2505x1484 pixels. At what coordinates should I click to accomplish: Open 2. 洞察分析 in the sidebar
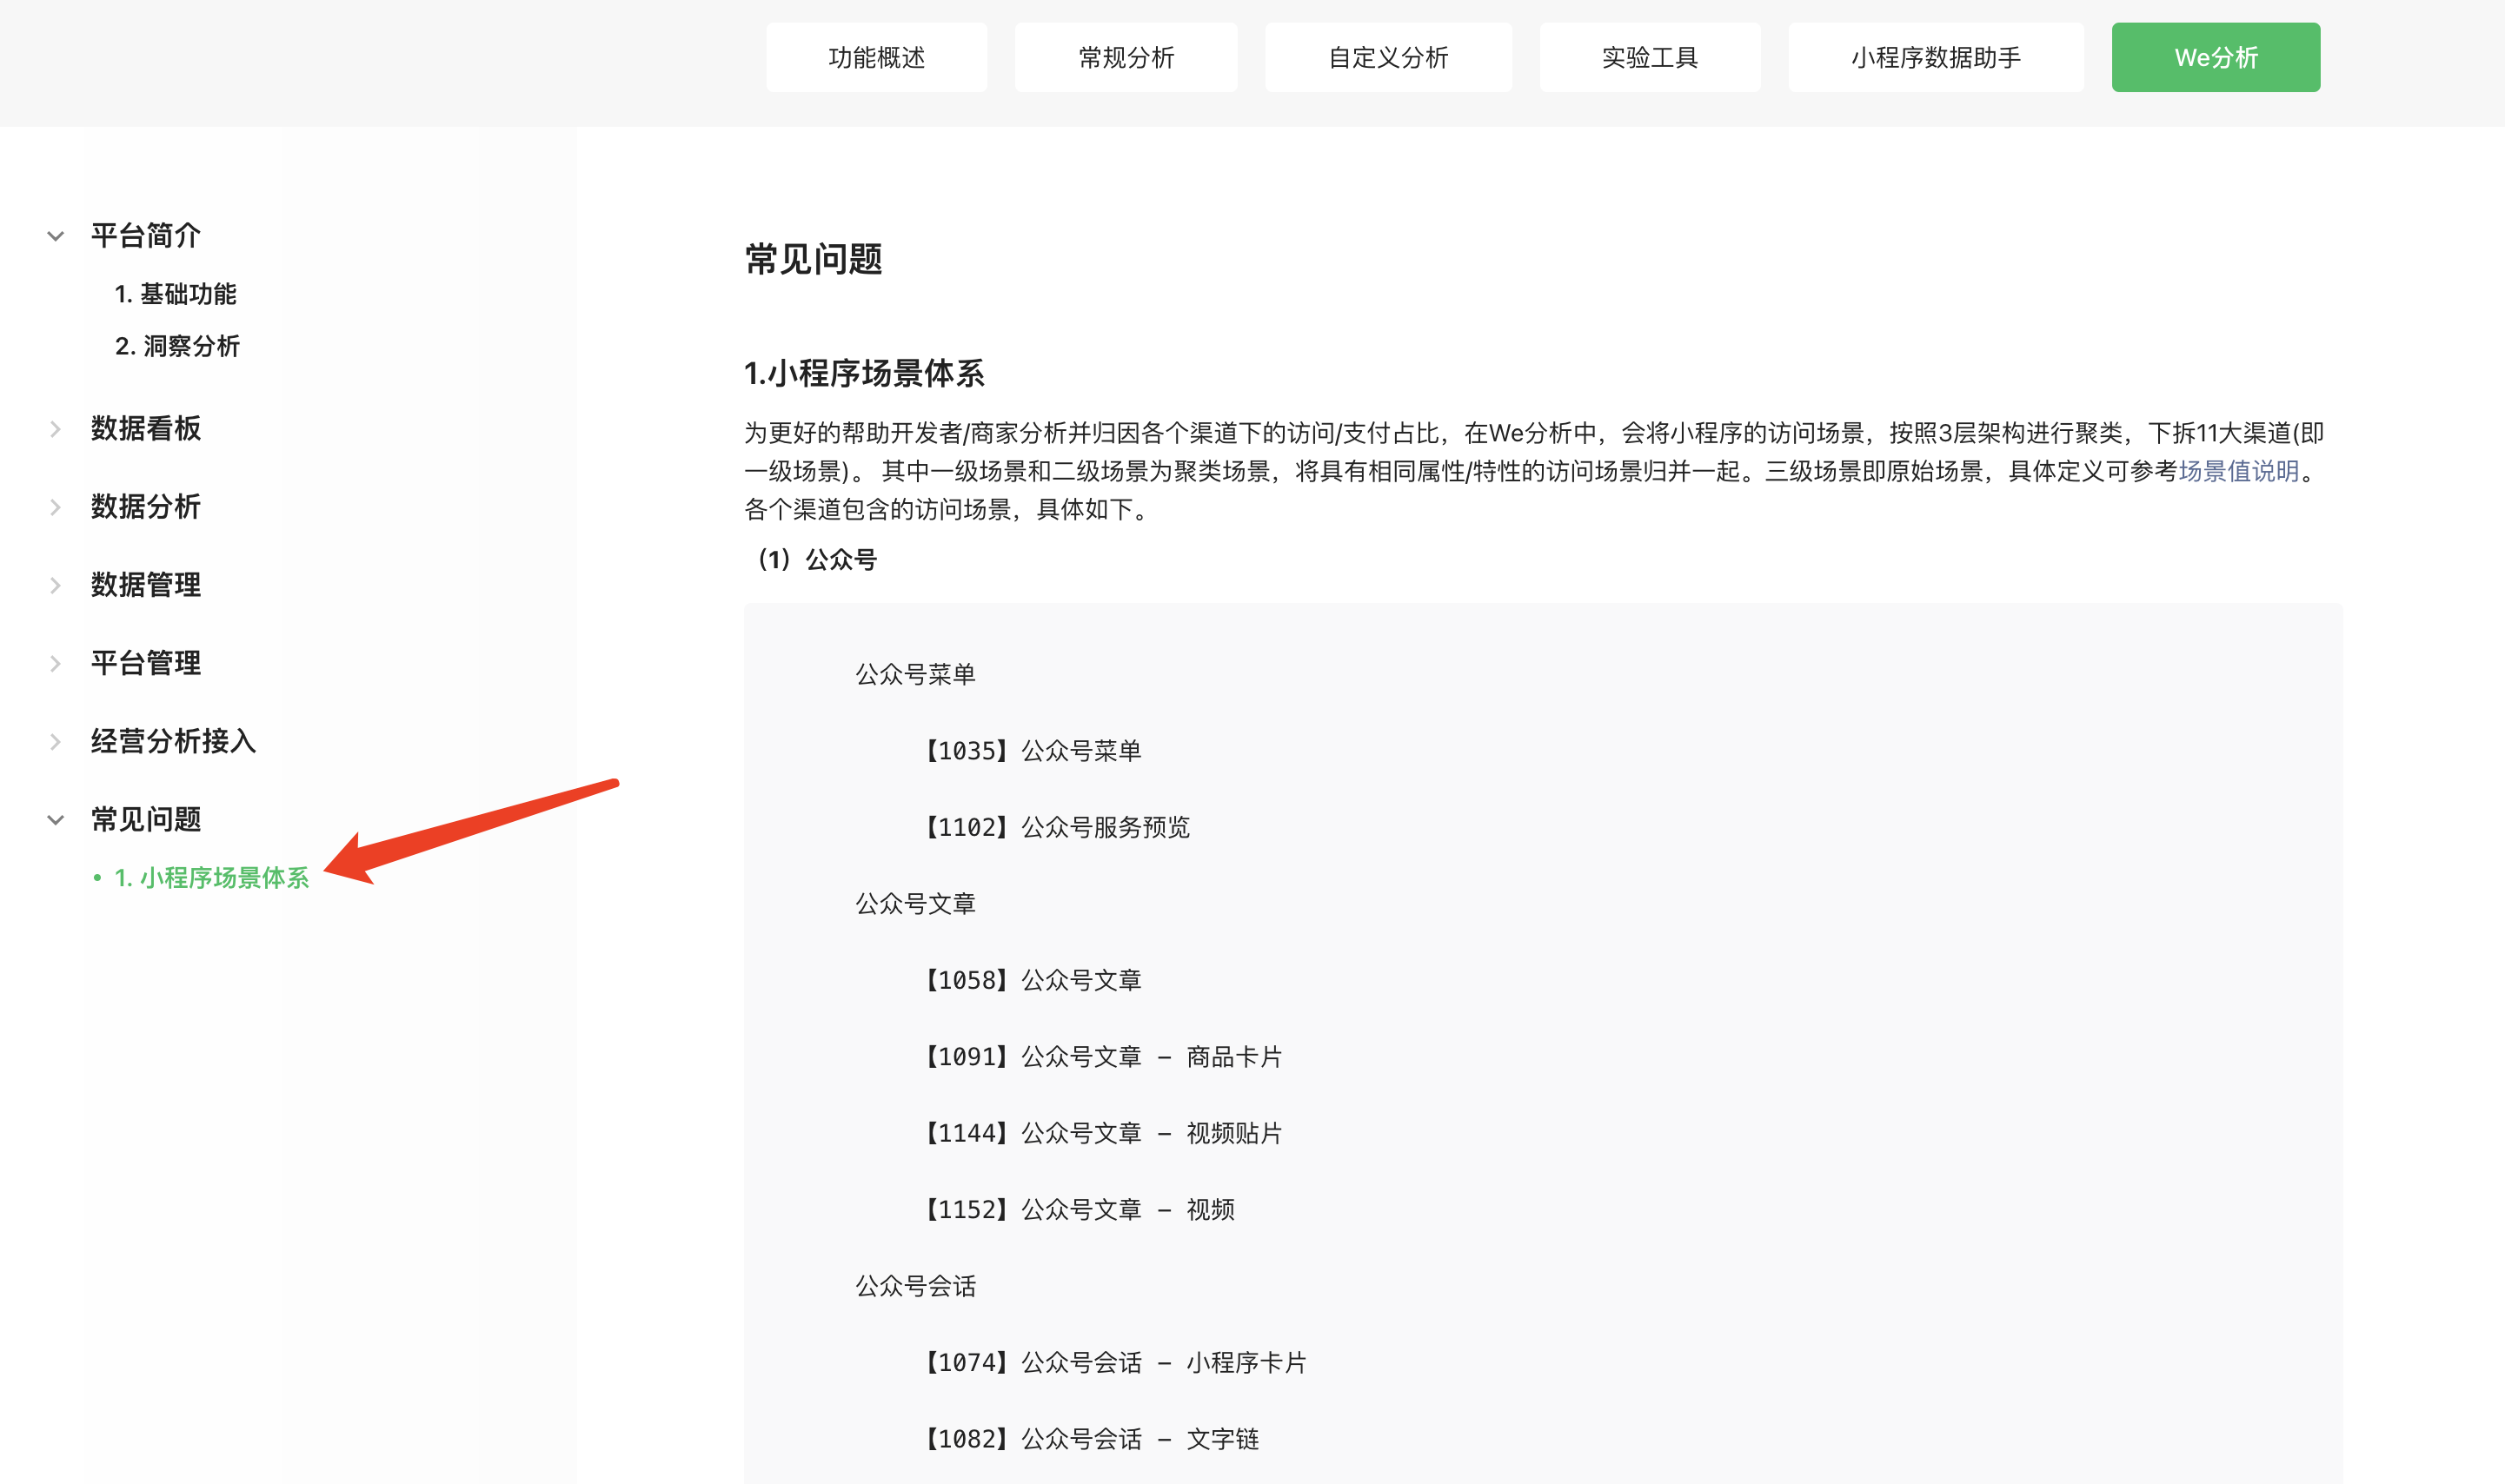click(177, 346)
